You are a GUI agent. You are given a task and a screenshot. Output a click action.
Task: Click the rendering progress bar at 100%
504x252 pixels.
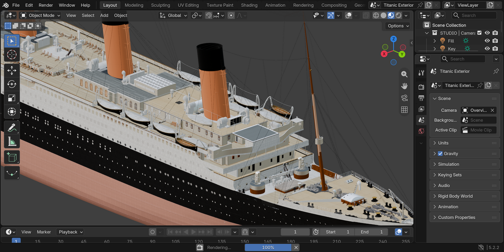268,247
